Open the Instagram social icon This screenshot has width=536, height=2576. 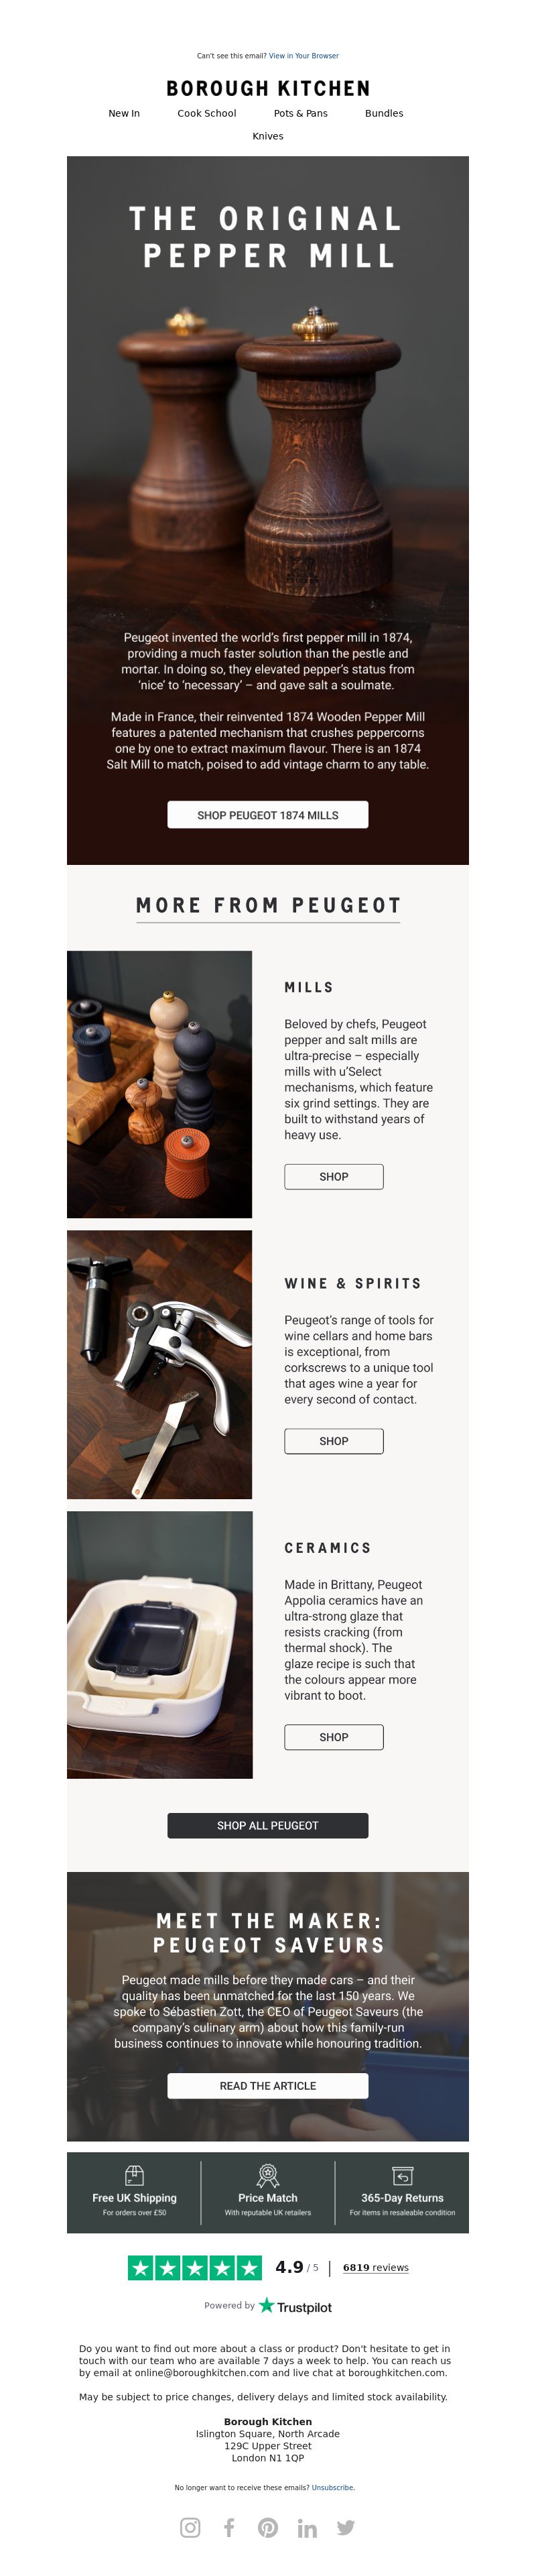click(x=190, y=2527)
